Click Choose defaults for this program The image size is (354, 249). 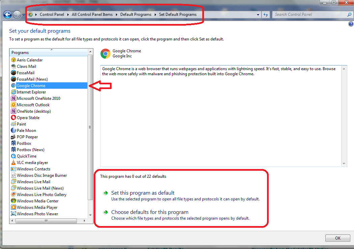pyautogui.click(x=150, y=212)
